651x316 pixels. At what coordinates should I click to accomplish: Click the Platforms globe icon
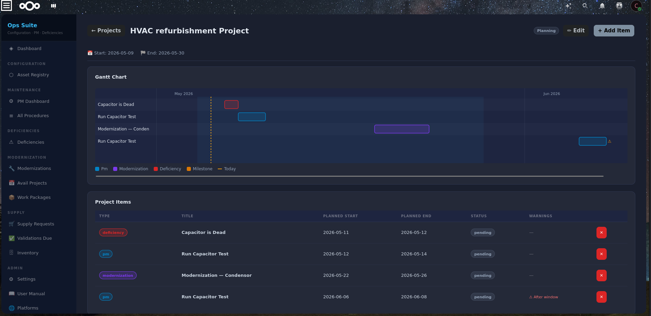(12, 308)
